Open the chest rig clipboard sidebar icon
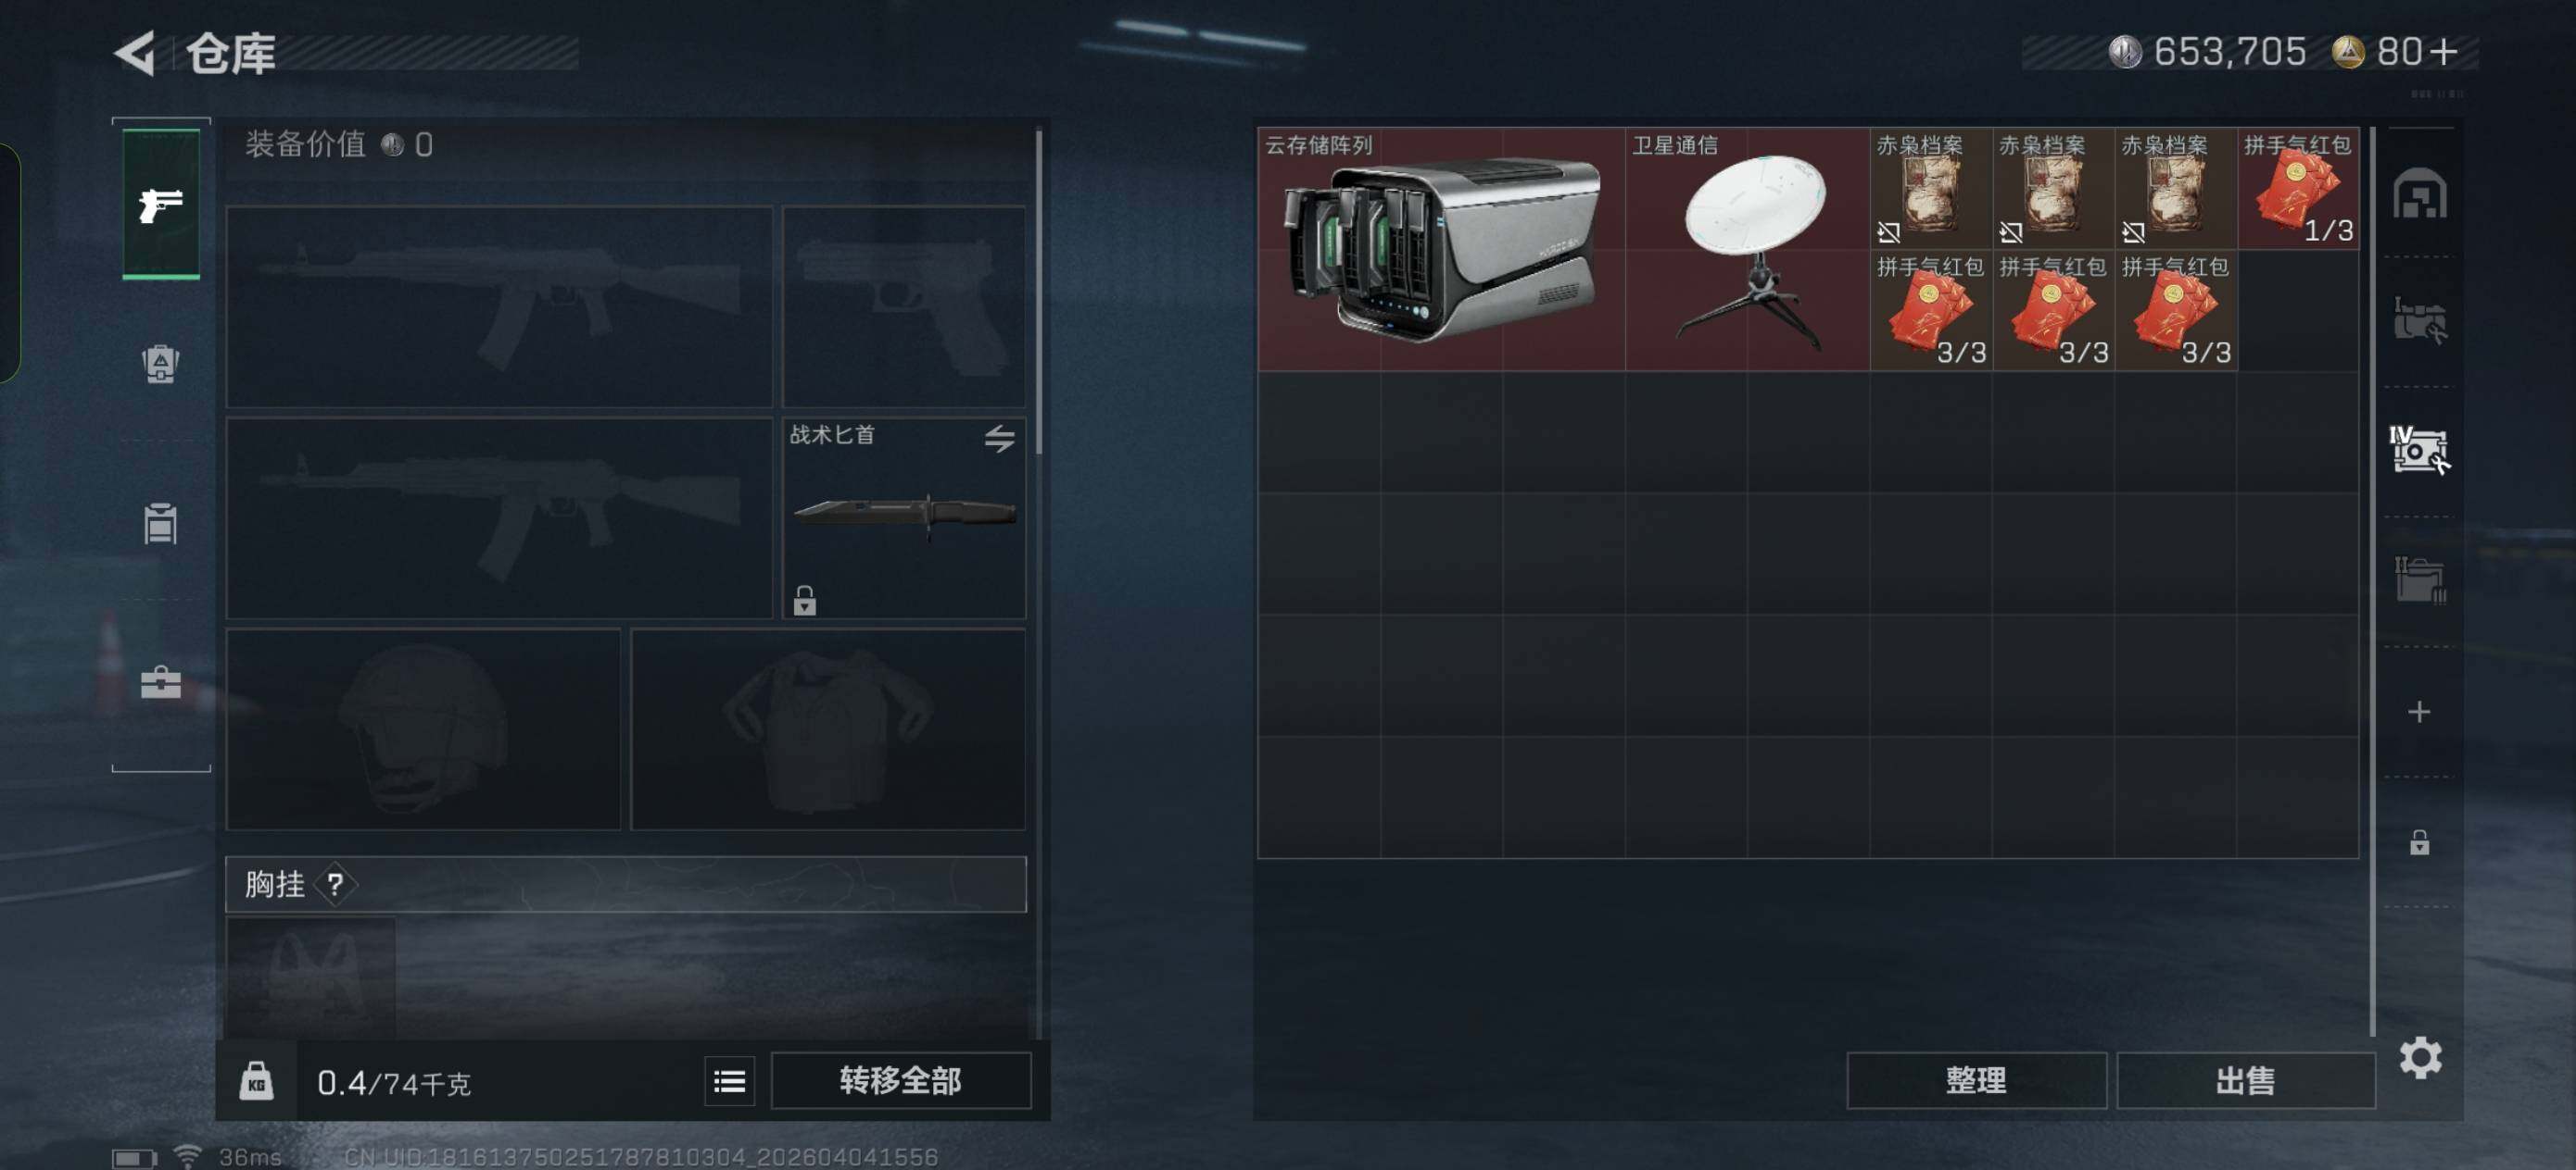2576x1170 pixels. 161,523
